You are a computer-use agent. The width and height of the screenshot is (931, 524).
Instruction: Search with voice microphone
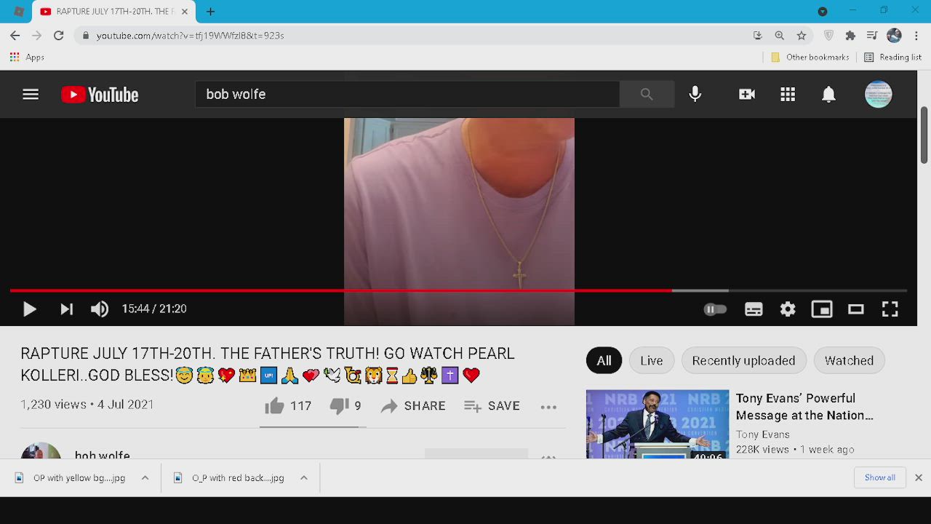[x=695, y=94]
